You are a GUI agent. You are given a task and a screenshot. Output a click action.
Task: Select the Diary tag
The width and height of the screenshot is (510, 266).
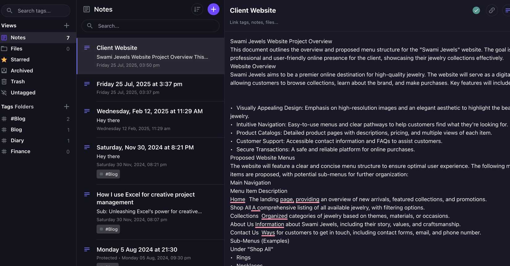17,140
